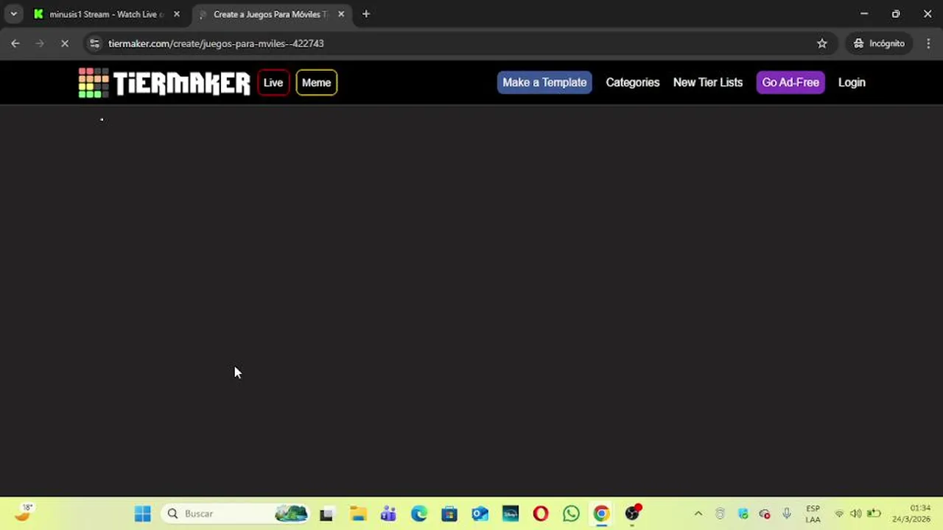Switch the ESP LAA keyboard language
943x530 pixels.
click(813, 514)
